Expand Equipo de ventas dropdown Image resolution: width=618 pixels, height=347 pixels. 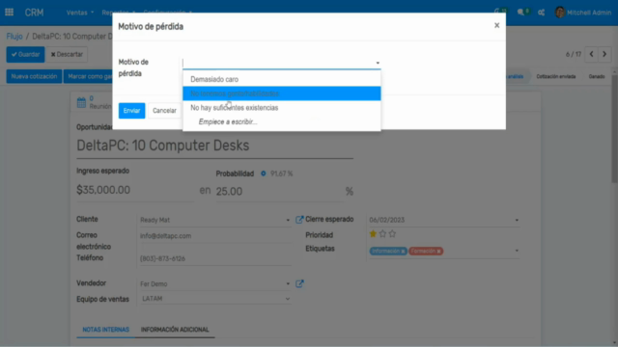288,299
